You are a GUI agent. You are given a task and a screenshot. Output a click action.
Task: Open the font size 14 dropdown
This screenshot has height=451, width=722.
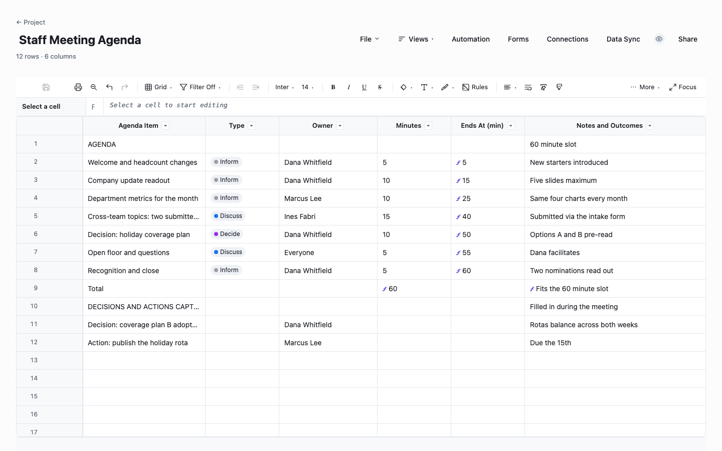tap(307, 87)
